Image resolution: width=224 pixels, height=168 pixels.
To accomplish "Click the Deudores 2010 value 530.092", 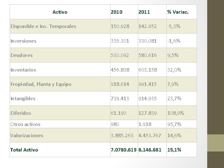I will tap(120, 55).
